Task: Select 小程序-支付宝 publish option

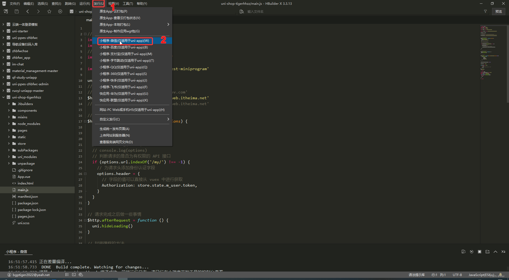Action: tap(132, 54)
